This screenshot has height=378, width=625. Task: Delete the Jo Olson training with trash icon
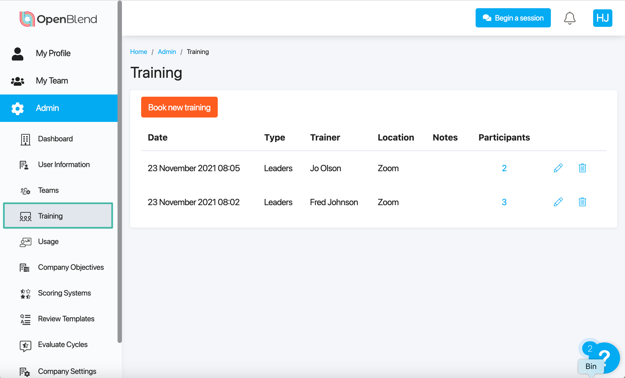[582, 168]
